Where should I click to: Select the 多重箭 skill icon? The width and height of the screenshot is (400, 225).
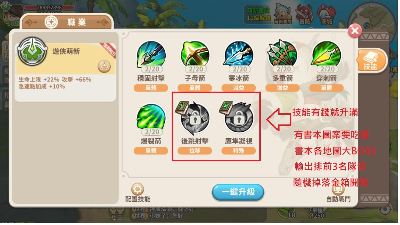[x=283, y=55]
